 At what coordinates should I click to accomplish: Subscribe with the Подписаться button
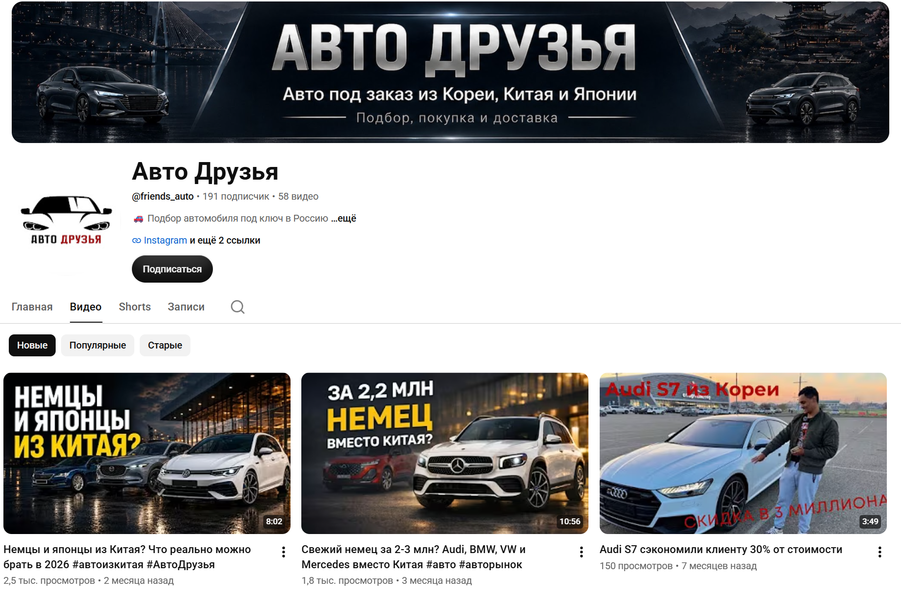(172, 269)
